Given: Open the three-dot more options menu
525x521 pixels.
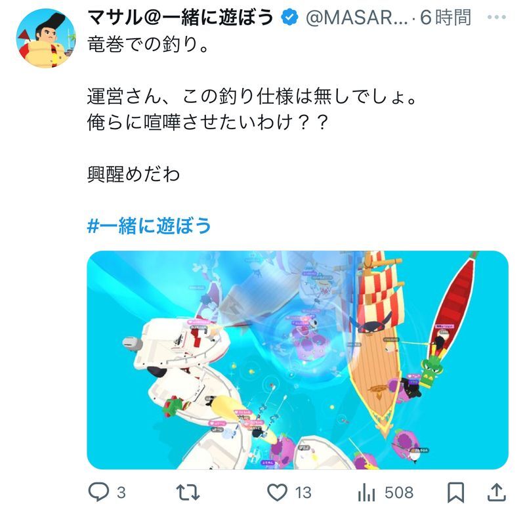Looking at the screenshot, I should (497, 17).
